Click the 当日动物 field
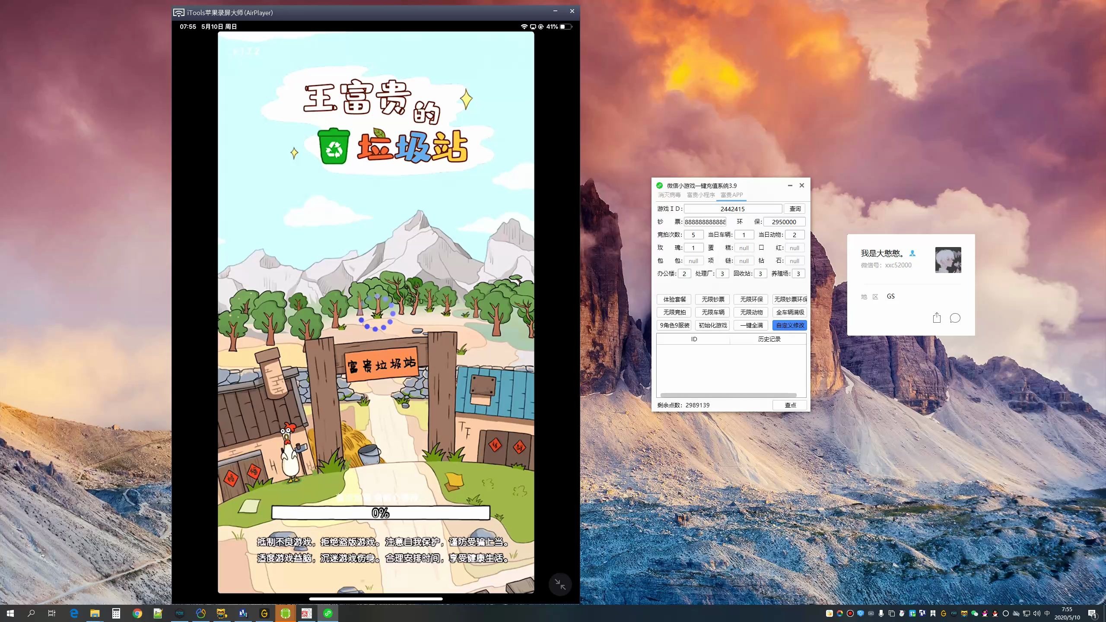The width and height of the screenshot is (1106, 622). tap(795, 235)
